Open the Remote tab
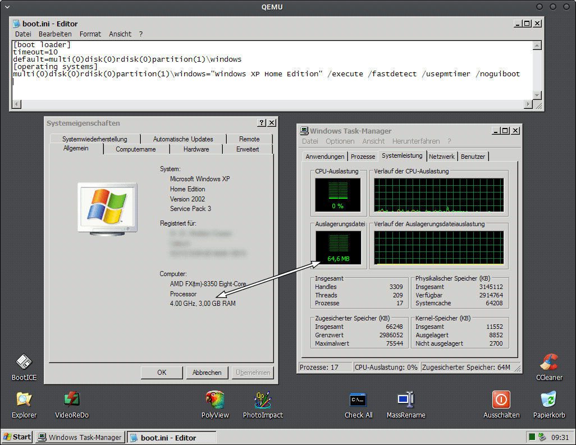The width and height of the screenshot is (576, 445). 249,139
